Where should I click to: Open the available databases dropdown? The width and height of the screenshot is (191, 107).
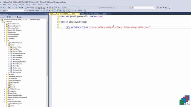[24, 11]
